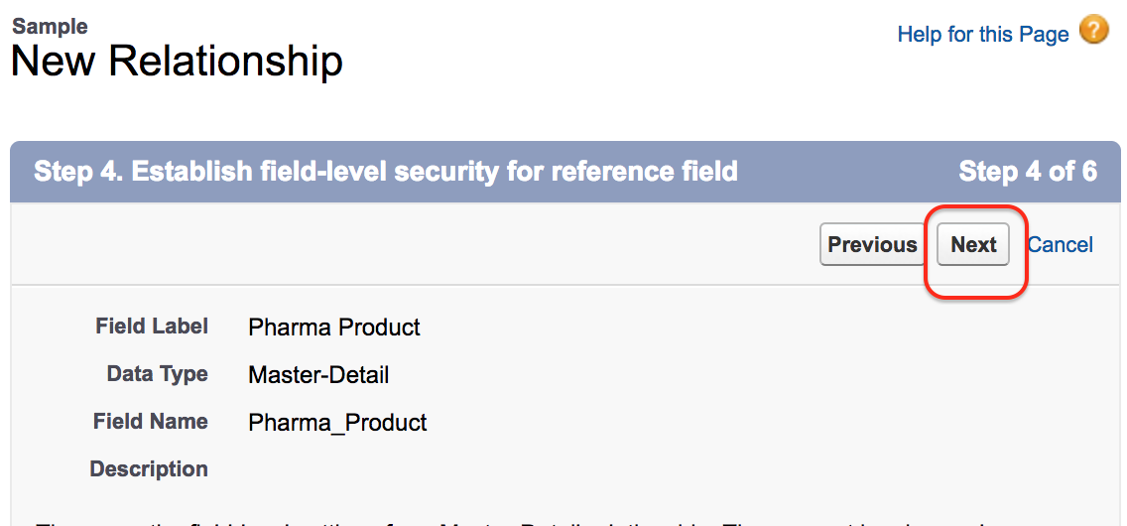The width and height of the screenshot is (1127, 526).
Task: Select the Step 4 section header title
Action: coord(386,172)
